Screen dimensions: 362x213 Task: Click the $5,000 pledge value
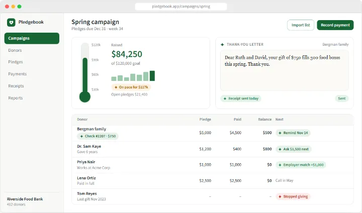pyautogui.click(x=205, y=133)
